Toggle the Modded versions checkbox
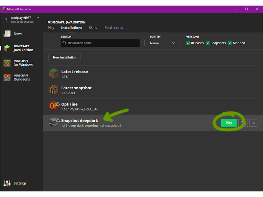 (x=230, y=43)
